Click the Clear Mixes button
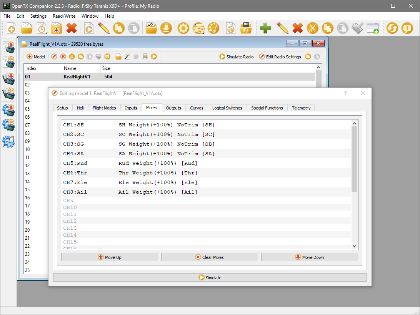 pyautogui.click(x=210, y=257)
